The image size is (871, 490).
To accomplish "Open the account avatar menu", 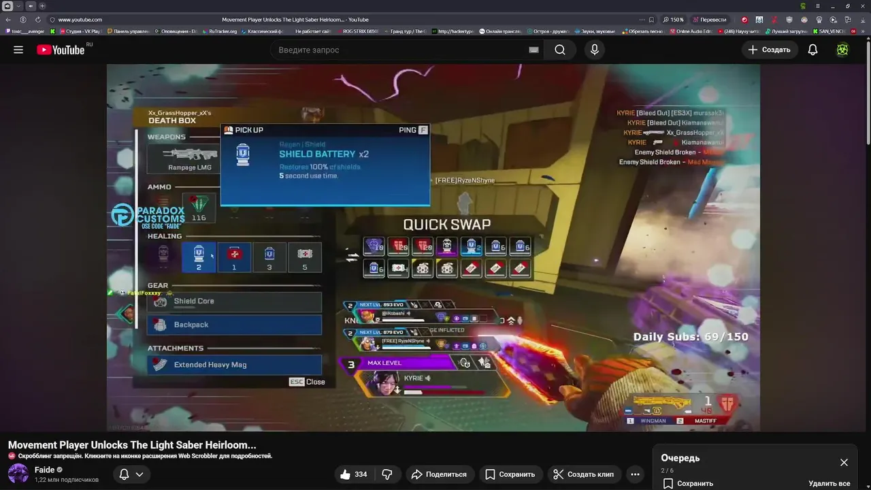I will coord(842,50).
